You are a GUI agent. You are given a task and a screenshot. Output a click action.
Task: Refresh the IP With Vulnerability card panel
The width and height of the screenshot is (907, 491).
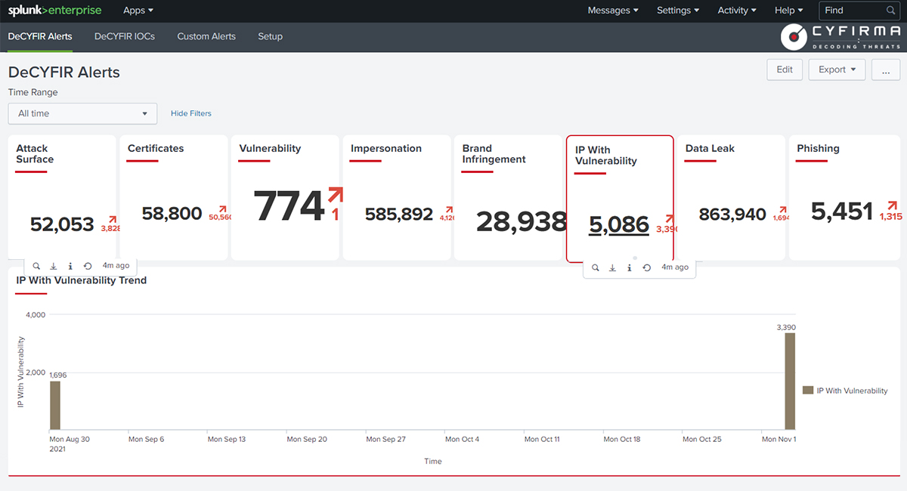pos(647,267)
